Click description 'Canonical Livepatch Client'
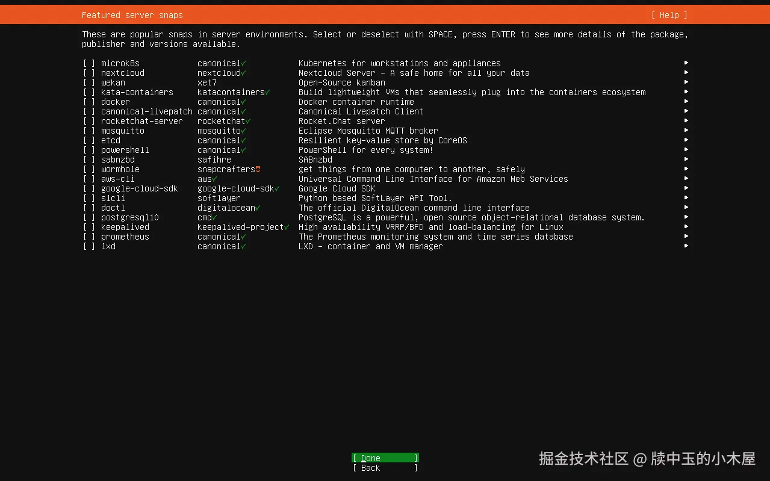Screen dimensions: 770x481 click(361, 111)
